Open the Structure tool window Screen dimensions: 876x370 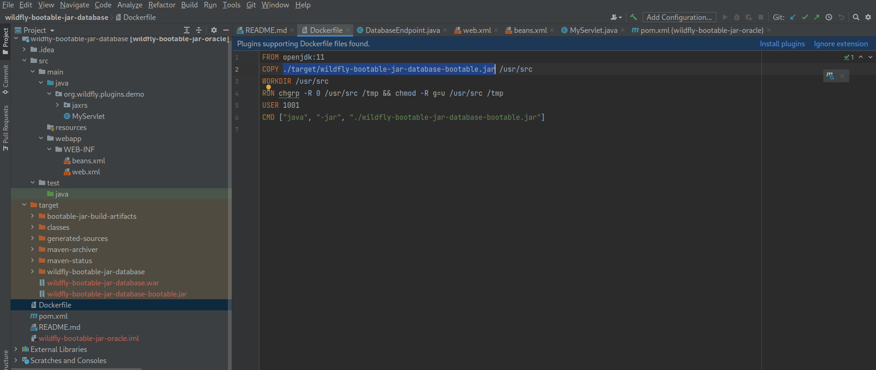6,360
